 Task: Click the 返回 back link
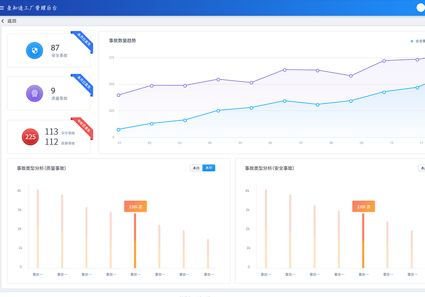tap(12, 21)
